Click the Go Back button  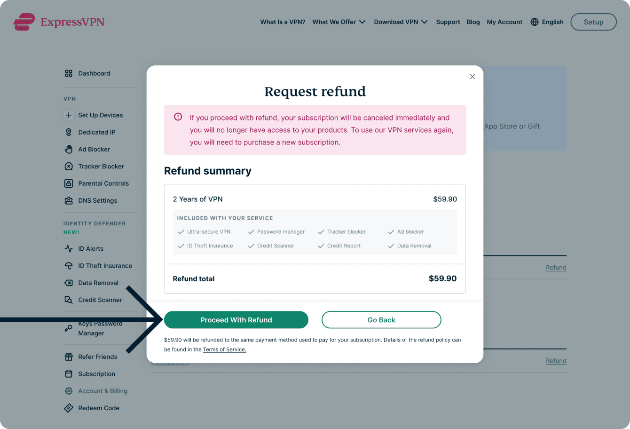(x=381, y=320)
